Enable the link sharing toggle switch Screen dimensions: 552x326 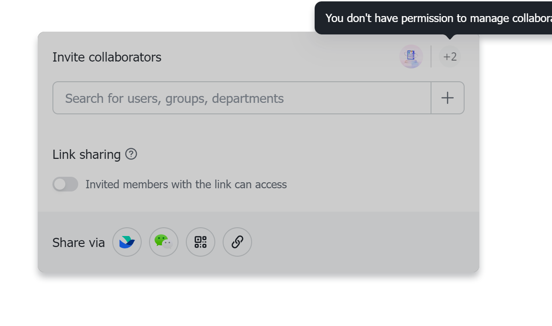[x=65, y=185]
